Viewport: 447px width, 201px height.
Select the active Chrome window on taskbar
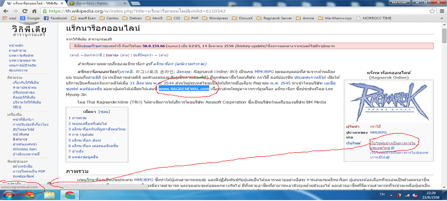pos(70,195)
